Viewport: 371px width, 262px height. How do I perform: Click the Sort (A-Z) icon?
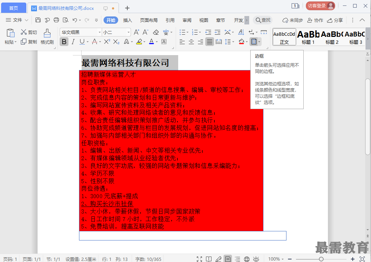coord(241,32)
